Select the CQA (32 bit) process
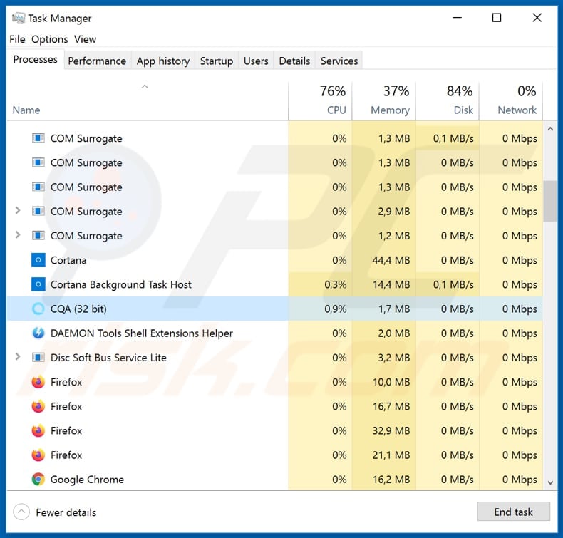The image size is (563, 538). pos(274,309)
